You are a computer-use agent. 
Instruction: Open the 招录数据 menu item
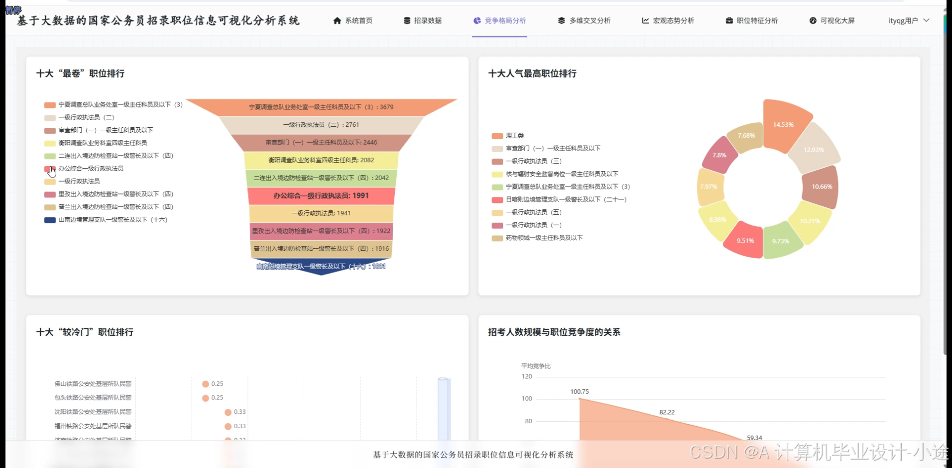[427, 21]
